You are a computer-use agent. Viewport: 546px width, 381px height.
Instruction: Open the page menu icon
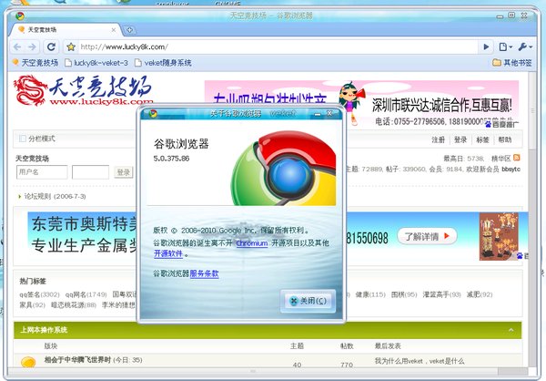(x=505, y=46)
